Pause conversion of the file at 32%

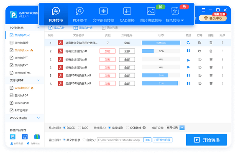pos(188,51)
